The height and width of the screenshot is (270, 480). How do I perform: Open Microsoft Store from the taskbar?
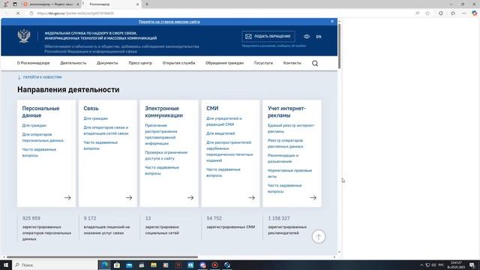117,265
